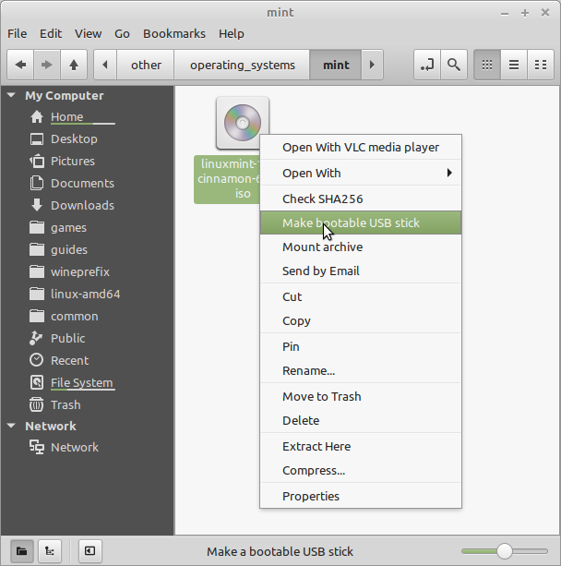Choose Make bootable USB stick

click(361, 223)
